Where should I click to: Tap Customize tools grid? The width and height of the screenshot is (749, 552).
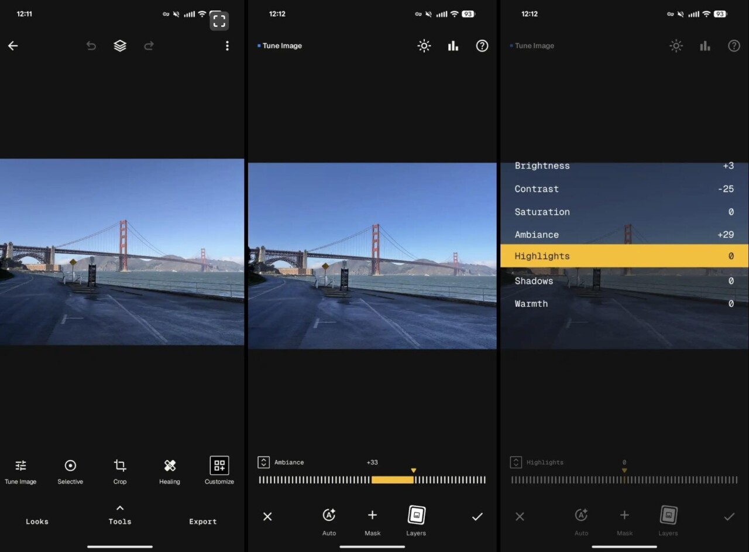pyautogui.click(x=219, y=471)
